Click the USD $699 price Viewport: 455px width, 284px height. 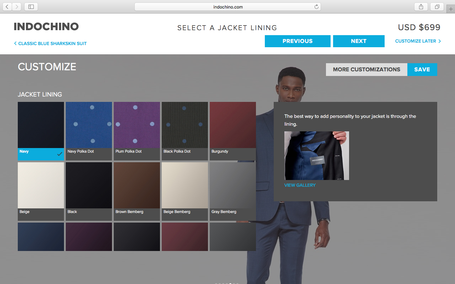click(x=419, y=27)
